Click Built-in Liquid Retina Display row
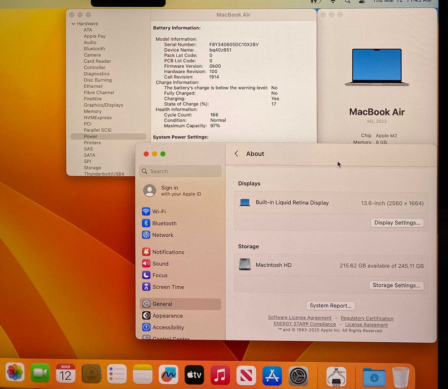This screenshot has width=448, height=389. 331,203
